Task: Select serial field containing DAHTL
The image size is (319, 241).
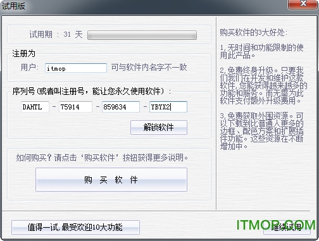Action: [x=35, y=107]
